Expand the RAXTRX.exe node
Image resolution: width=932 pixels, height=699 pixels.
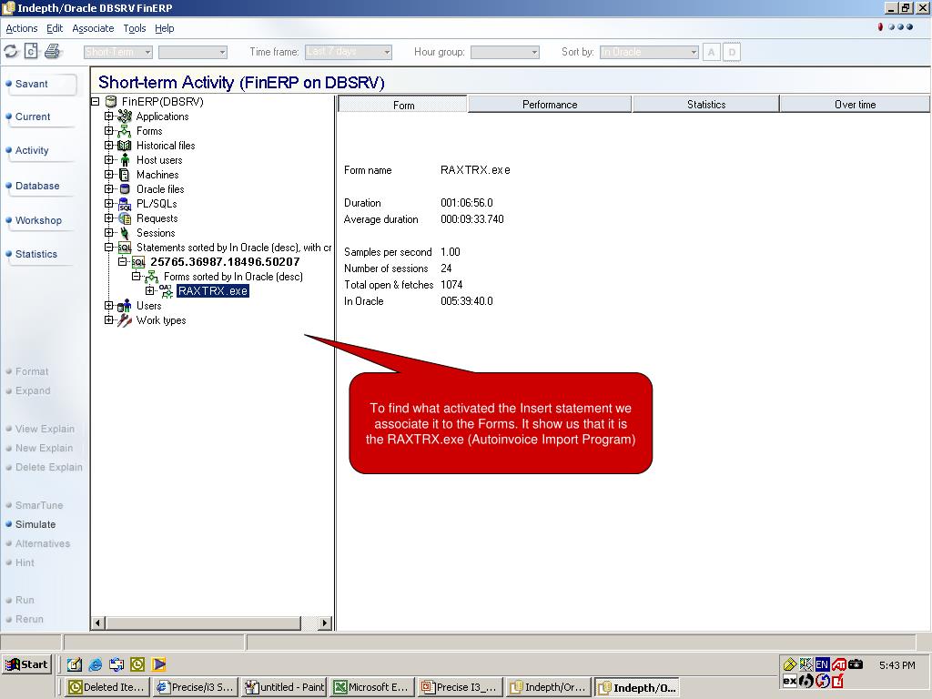click(150, 291)
